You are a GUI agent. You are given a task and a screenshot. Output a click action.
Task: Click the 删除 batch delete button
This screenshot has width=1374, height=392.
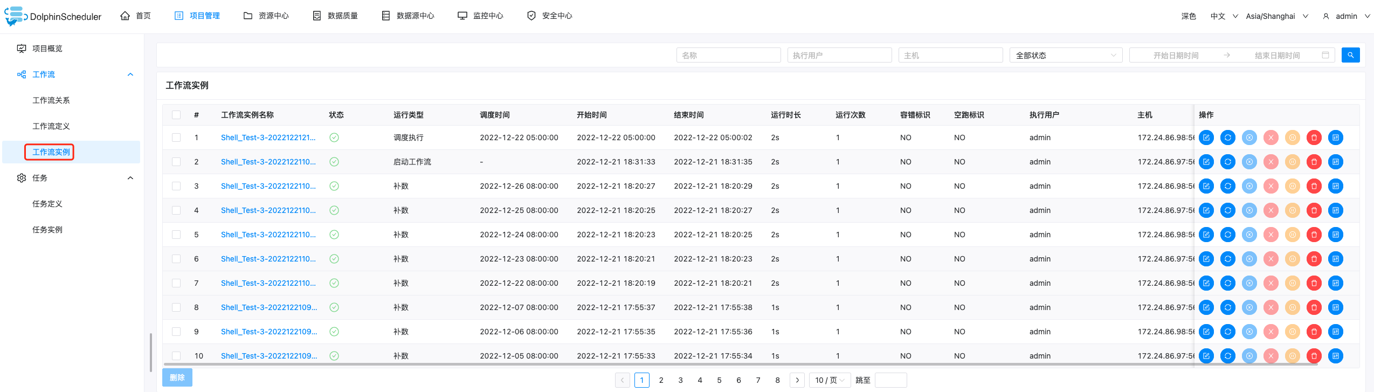click(177, 377)
